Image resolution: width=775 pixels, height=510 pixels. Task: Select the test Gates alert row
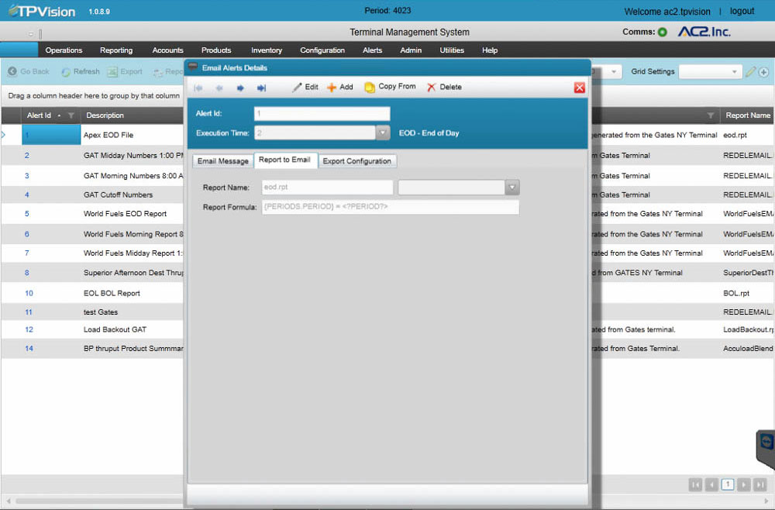(108, 312)
